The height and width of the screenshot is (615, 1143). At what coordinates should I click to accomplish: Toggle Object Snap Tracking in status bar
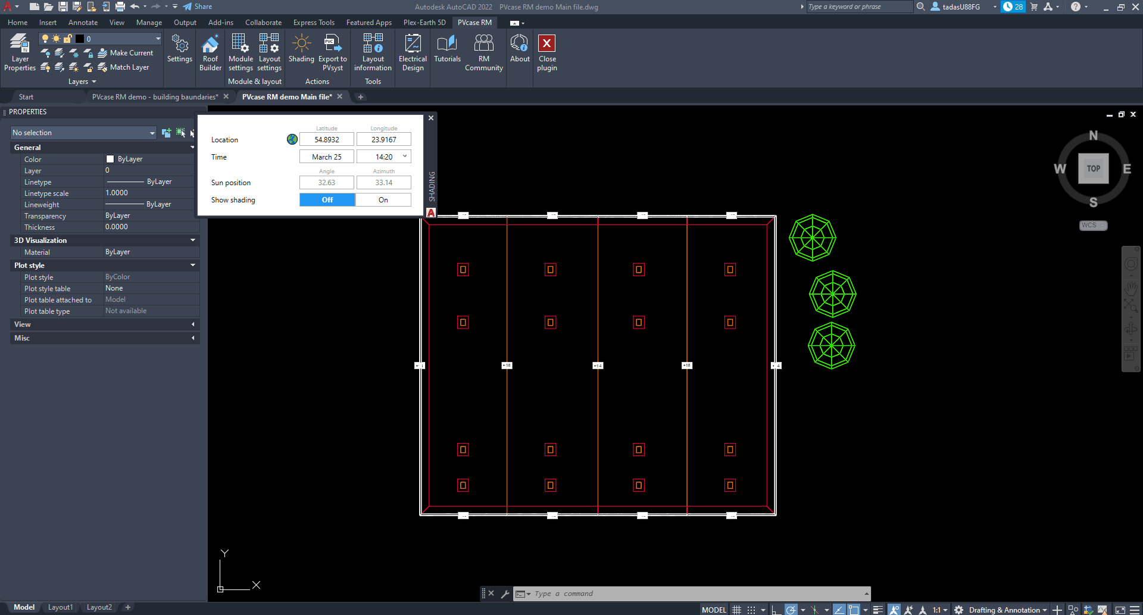[839, 610]
